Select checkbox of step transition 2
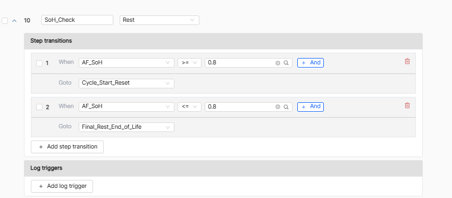452x198 pixels. (x=39, y=107)
